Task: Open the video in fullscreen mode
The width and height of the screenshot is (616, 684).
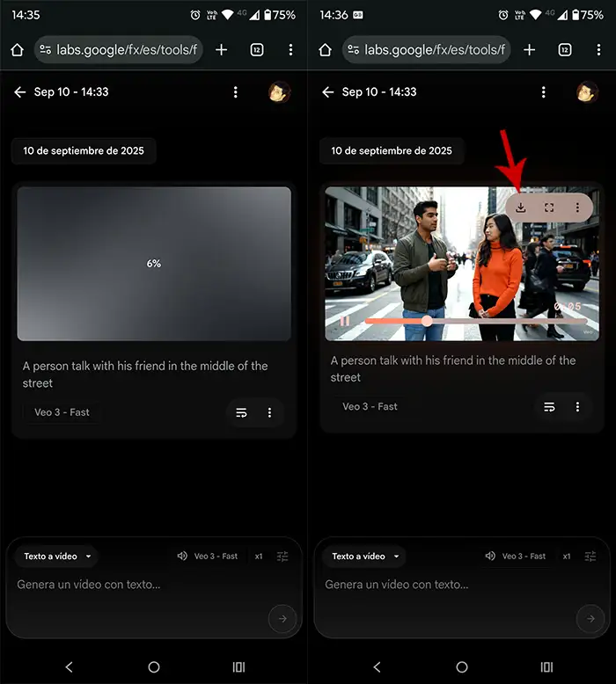Action: (x=549, y=208)
